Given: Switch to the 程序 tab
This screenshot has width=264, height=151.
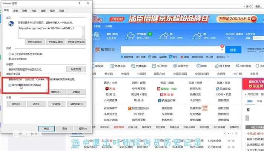Looking at the screenshot, I should point(52,11).
